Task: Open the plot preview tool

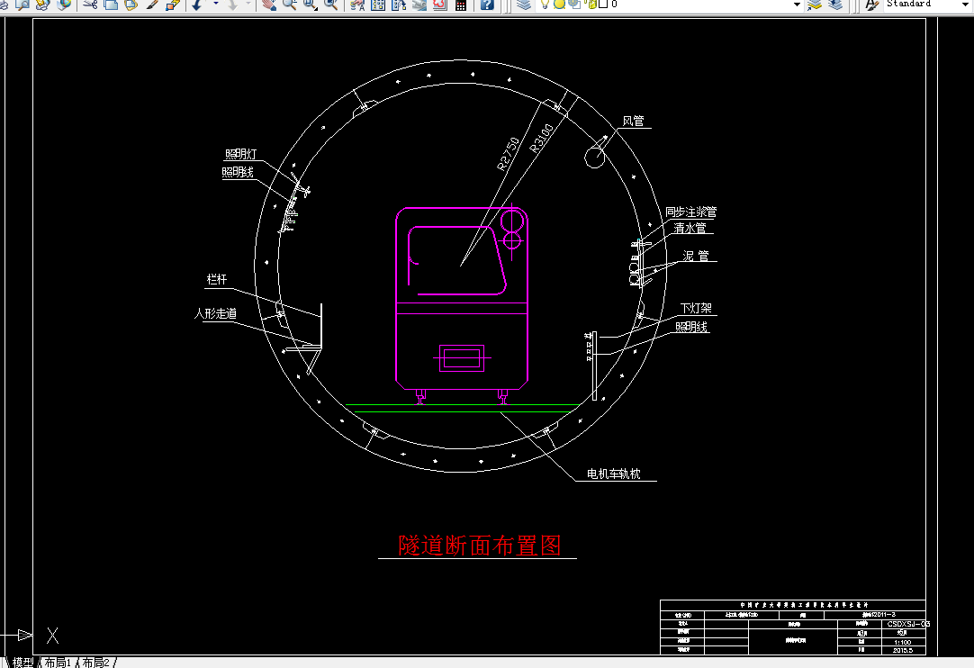Action: (x=23, y=5)
